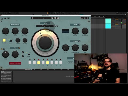Toggle sequencer step 4 pad
The width and height of the screenshot is (128, 96).
(x=43, y=63)
